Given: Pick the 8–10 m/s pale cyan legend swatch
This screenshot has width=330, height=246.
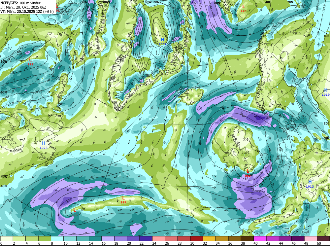Looking at the screenshot, I should click(x=57, y=238).
